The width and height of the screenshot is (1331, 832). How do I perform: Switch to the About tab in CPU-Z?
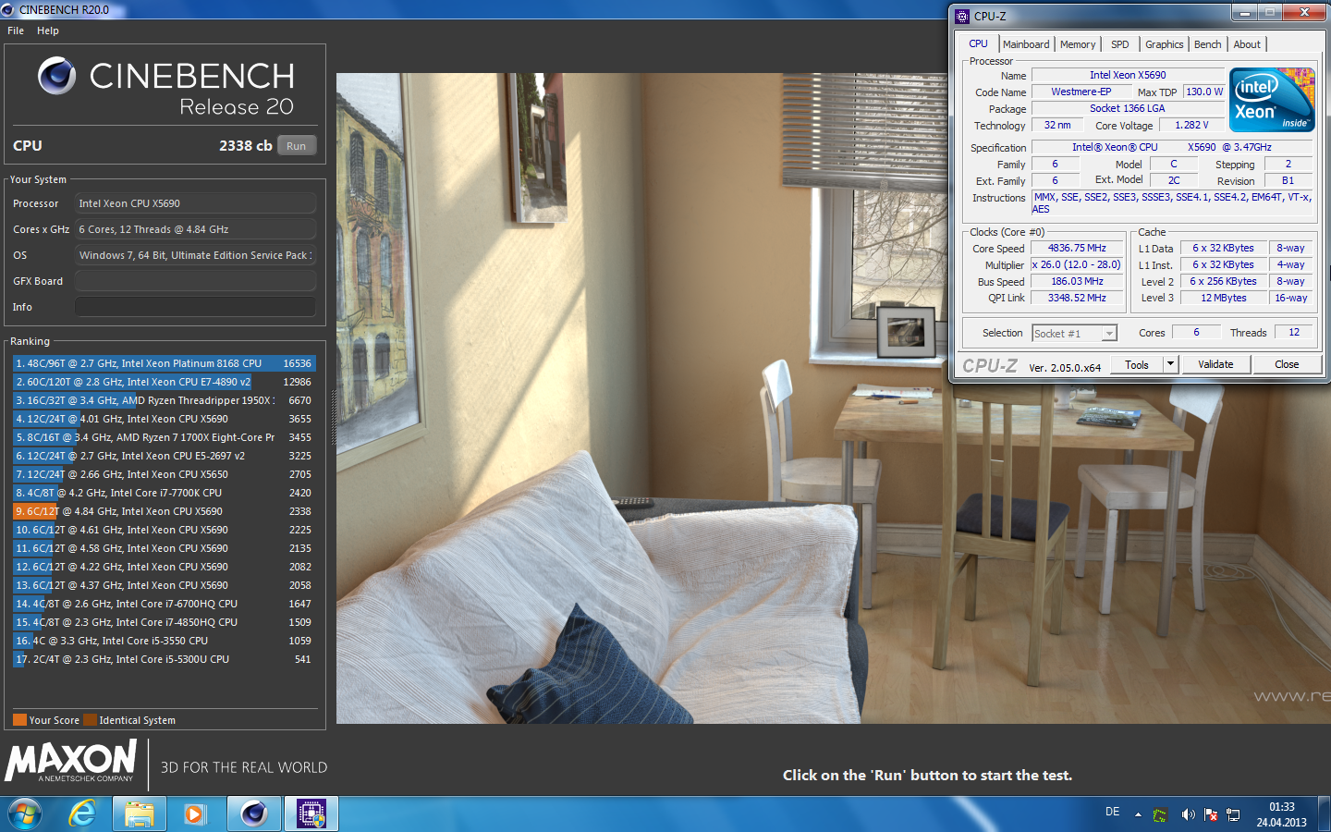[1246, 44]
